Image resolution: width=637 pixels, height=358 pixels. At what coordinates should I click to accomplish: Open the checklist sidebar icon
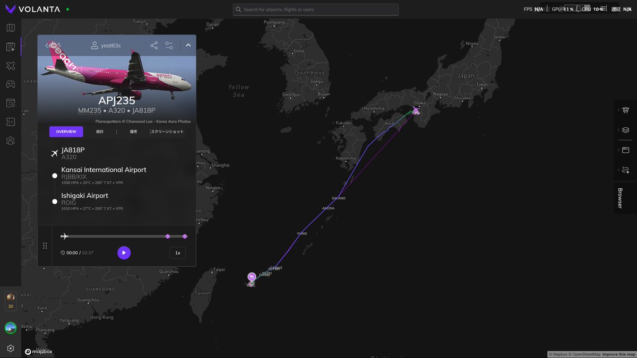click(x=11, y=122)
